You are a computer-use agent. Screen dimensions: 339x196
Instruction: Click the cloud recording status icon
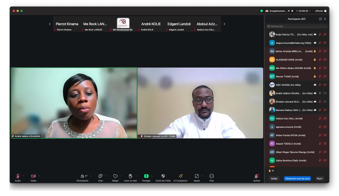pos(267,11)
